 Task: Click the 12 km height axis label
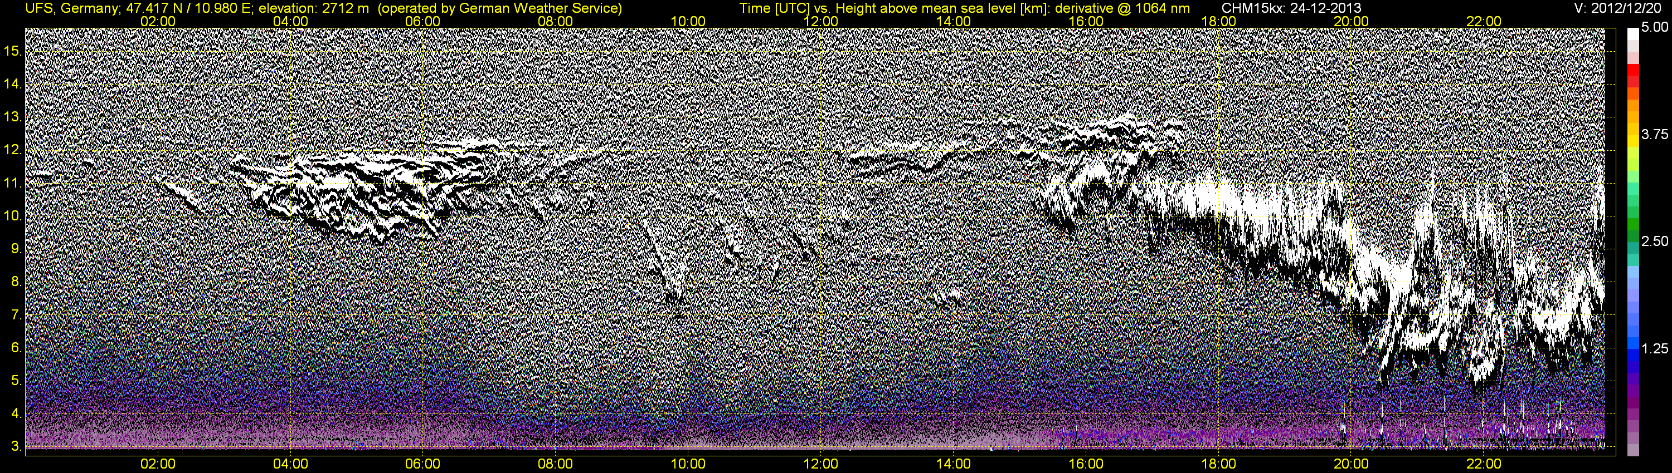tap(13, 150)
